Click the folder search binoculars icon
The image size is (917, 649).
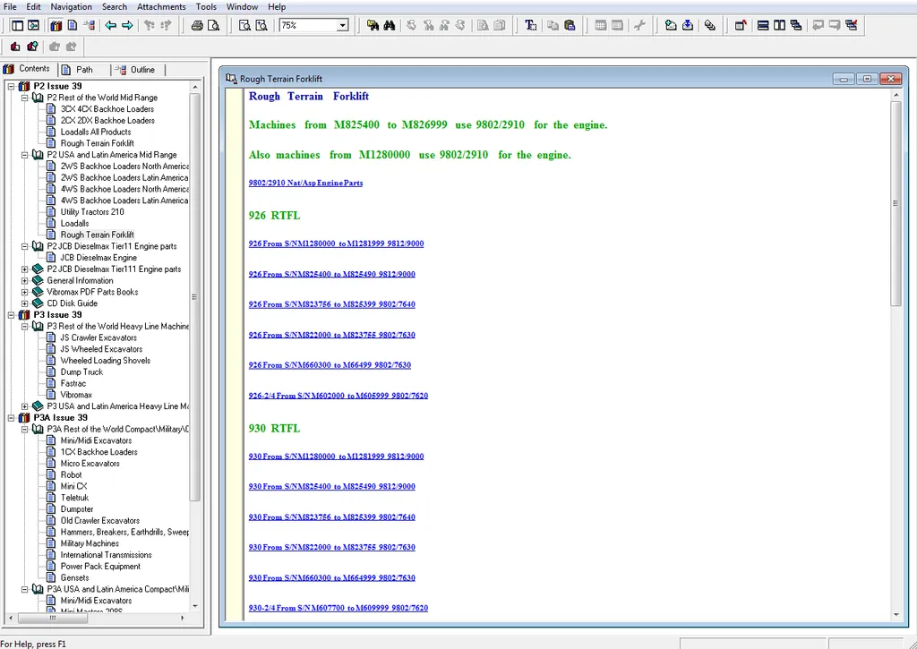point(373,25)
